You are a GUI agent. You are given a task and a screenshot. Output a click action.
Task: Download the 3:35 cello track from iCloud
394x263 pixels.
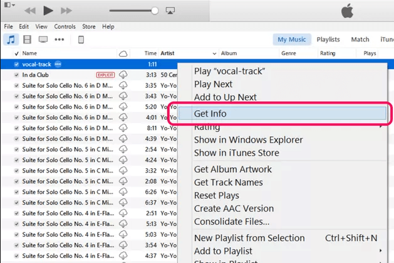[123, 85]
